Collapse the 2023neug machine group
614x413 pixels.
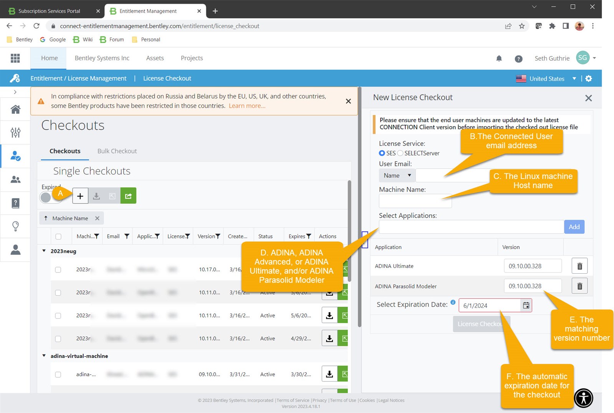coord(44,251)
